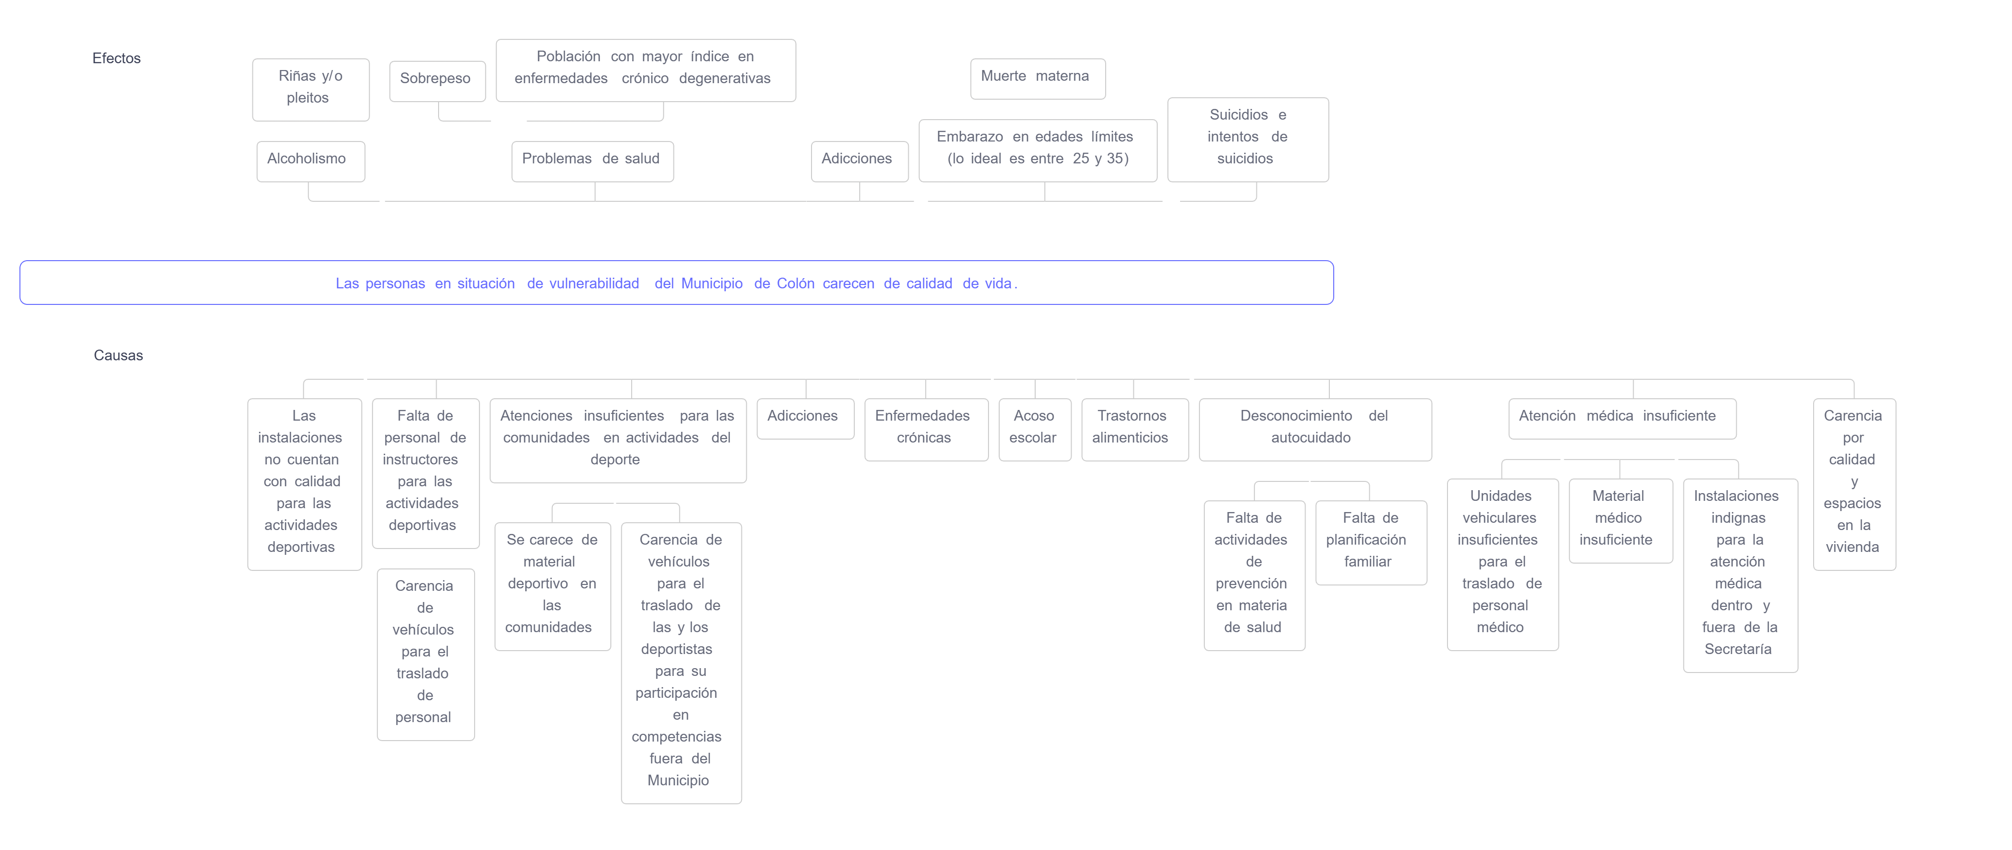This screenshot has height=850, width=2012.
Task: Select the 'Muerte materna' node
Action: [x=1037, y=78]
